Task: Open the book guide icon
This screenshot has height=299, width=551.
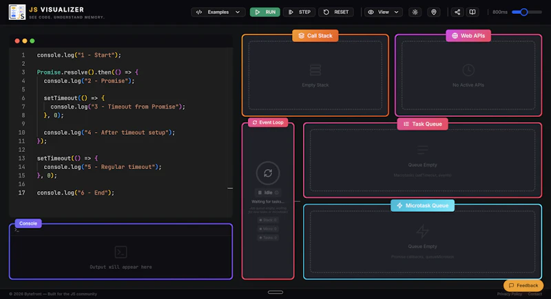Action: coord(472,12)
